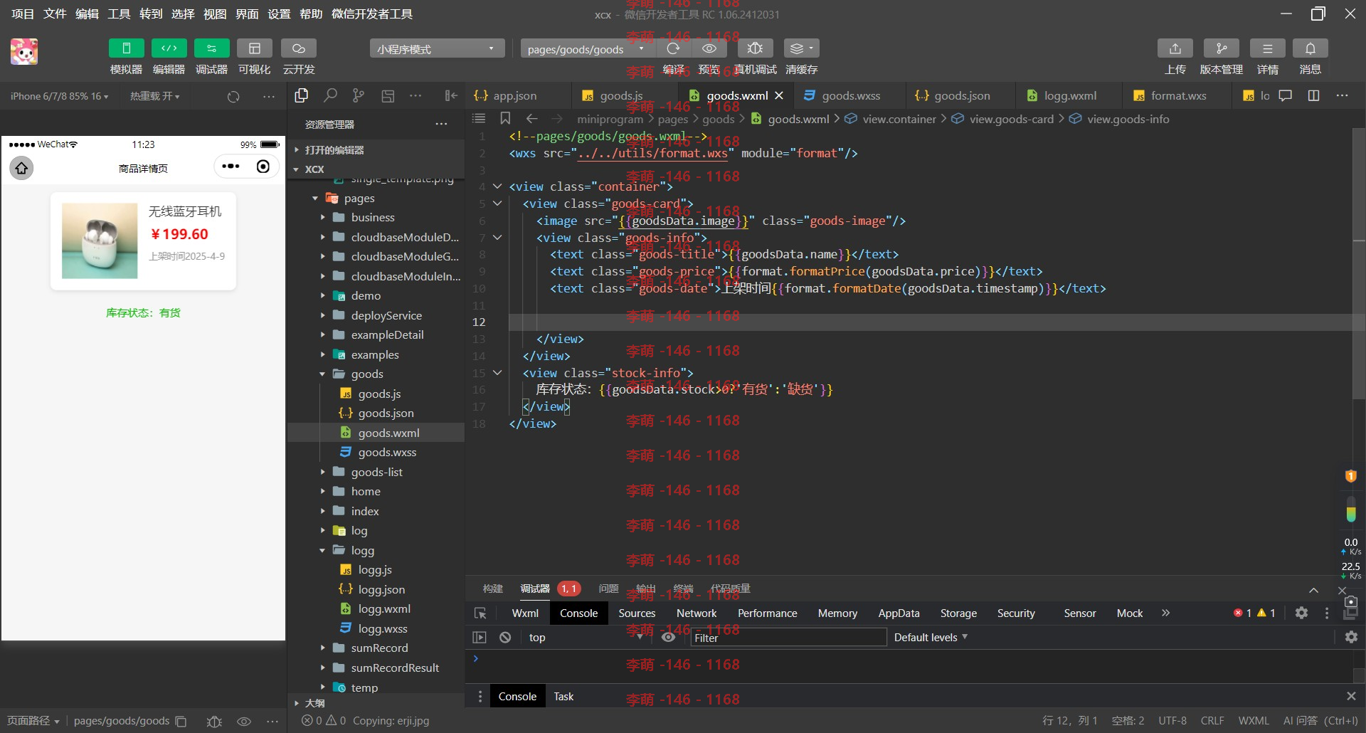Click the clear cache layers icon
This screenshot has height=733, width=1366.
801,48
